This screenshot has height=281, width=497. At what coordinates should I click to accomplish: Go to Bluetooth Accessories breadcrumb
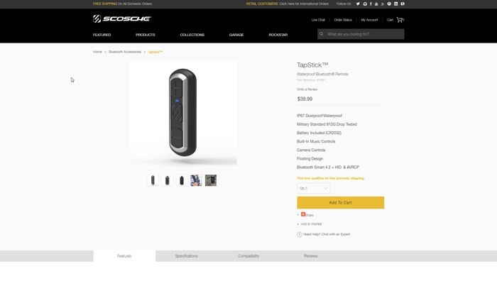click(125, 52)
